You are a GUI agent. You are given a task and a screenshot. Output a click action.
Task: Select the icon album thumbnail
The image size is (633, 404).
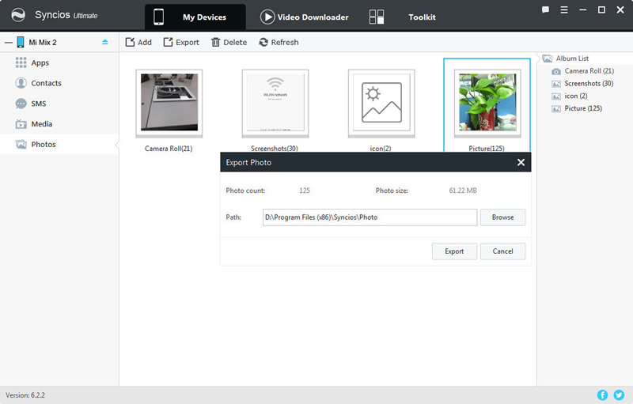click(x=381, y=104)
